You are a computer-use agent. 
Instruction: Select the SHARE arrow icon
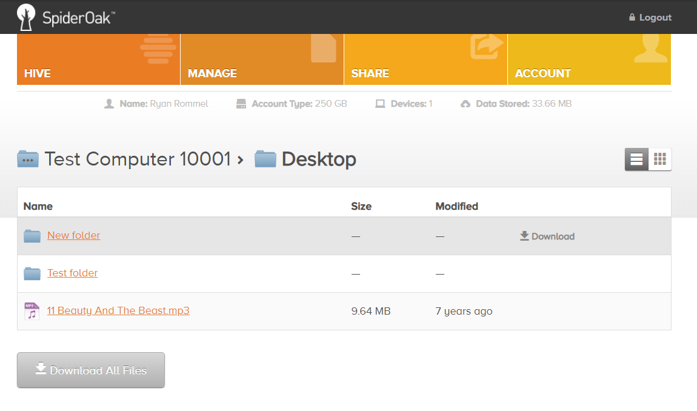pyautogui.click(x=486, y=45)
